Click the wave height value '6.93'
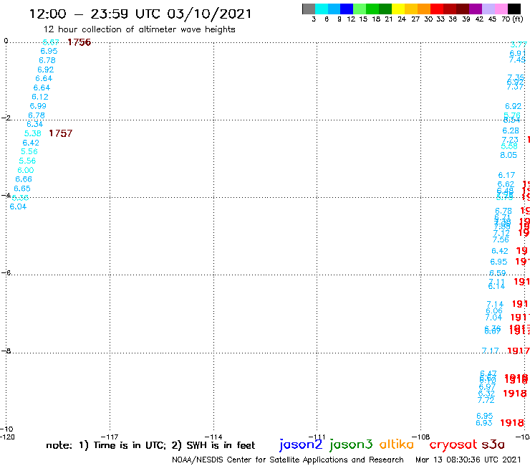 pos(484,423)
